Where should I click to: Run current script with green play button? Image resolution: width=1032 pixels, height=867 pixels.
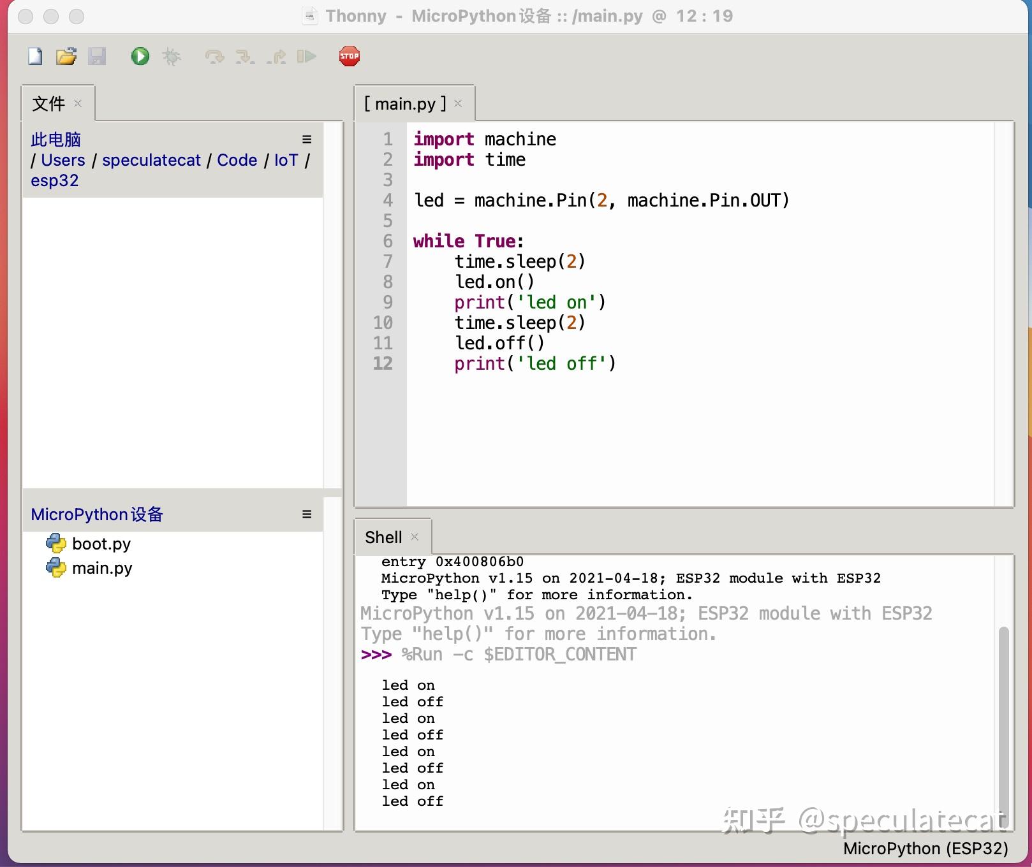pos(140,57)
